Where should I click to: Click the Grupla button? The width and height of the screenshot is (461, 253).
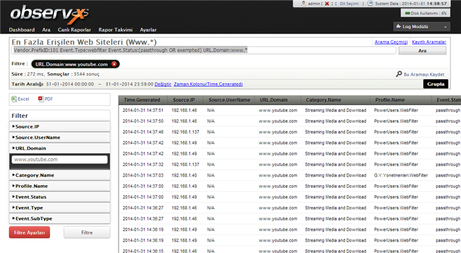[436, 84]
